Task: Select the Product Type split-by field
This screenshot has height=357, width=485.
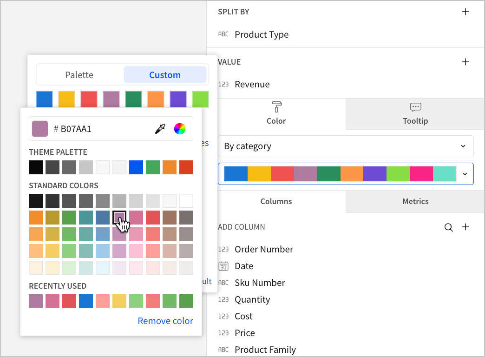Action: pos(262,34)
